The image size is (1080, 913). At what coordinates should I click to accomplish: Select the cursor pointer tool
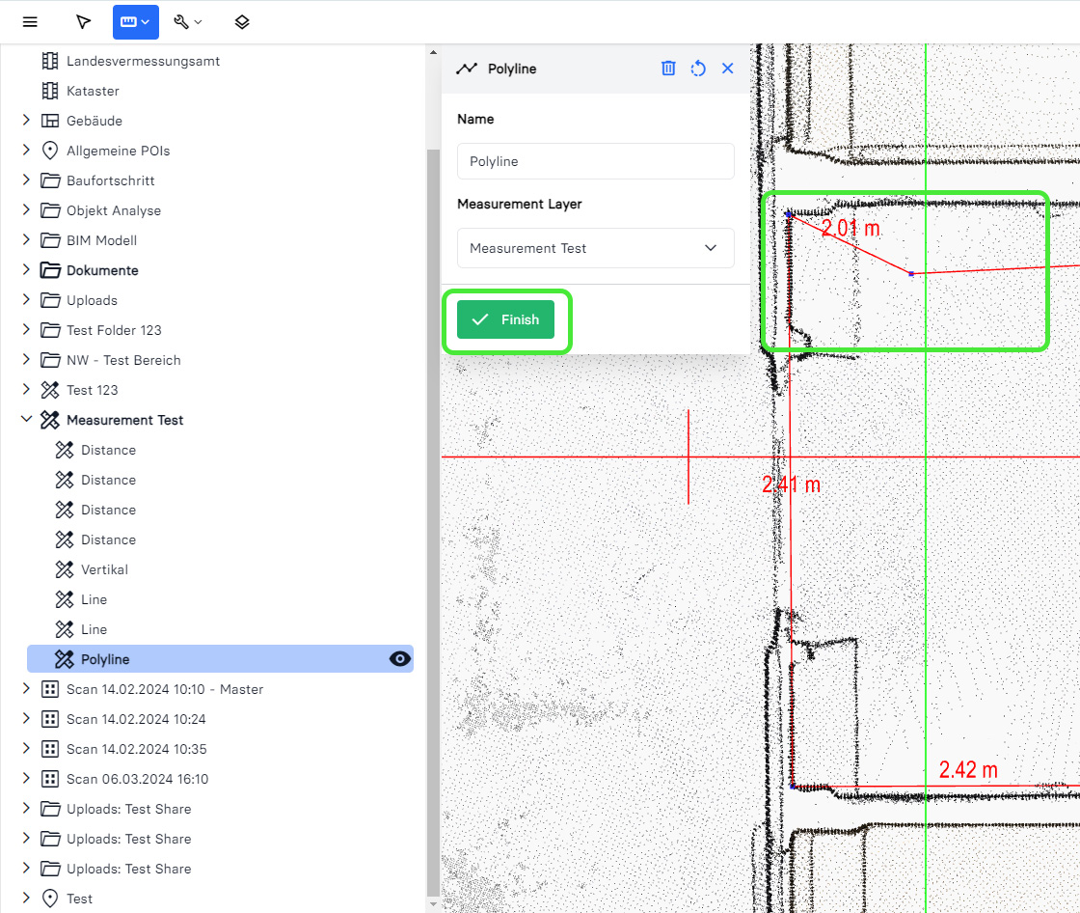[84, 21]
